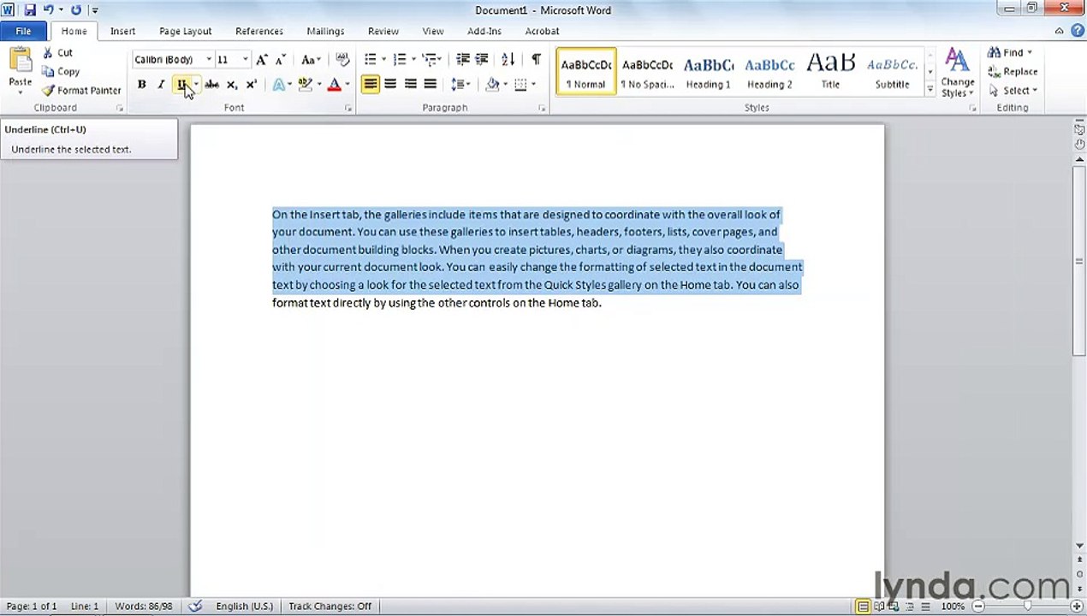Screen dimensions: 1087x616
Task: Switch to the Insert tab
Action: tap(122, 32)
